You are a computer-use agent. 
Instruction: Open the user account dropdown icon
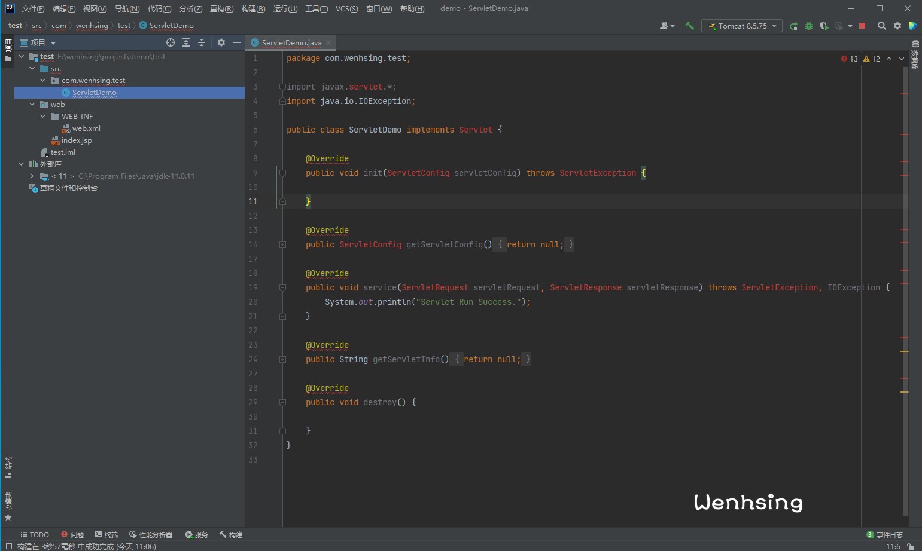pos(667,26)
